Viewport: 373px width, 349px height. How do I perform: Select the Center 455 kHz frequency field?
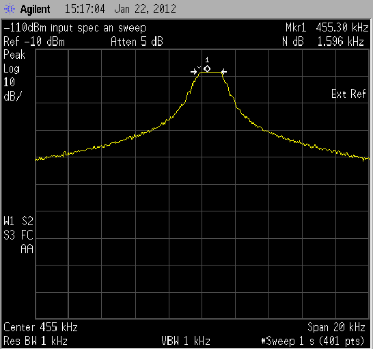point(40,327)
